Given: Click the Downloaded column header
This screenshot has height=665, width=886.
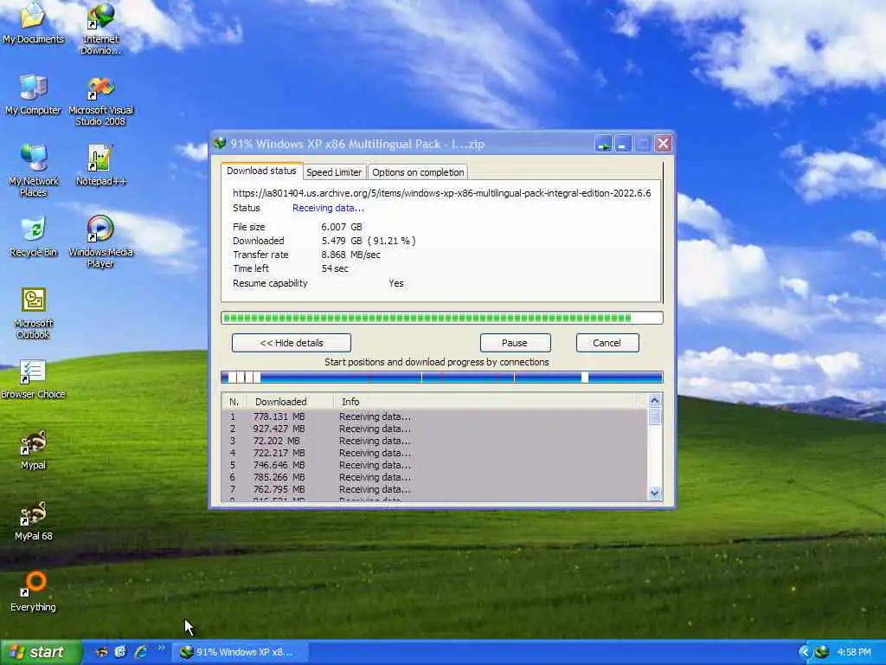Looking at the screenshot, I should 291,402.
